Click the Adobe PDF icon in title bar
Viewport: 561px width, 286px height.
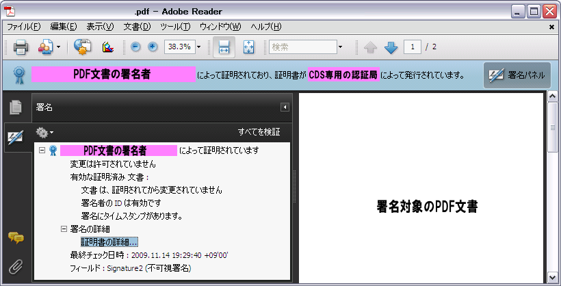point(10,11)
